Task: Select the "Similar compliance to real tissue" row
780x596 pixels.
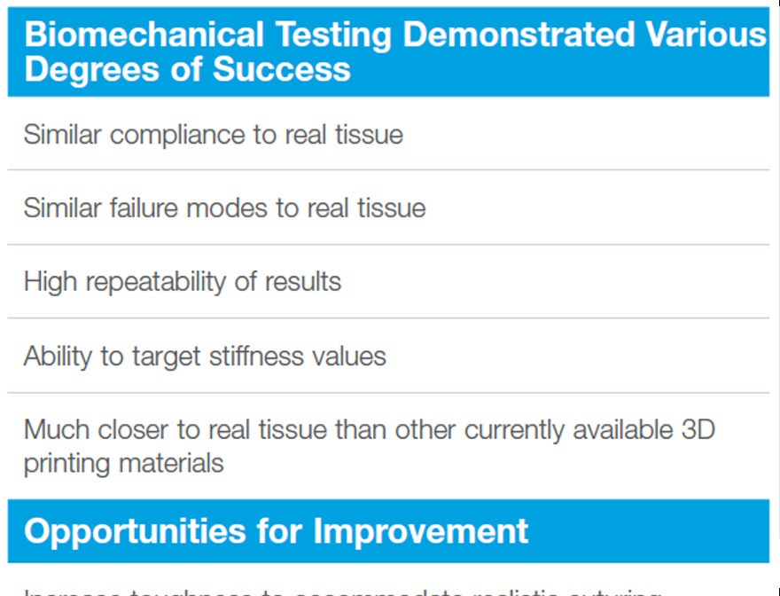Action: pyautogui.click(x=213, y=134)
